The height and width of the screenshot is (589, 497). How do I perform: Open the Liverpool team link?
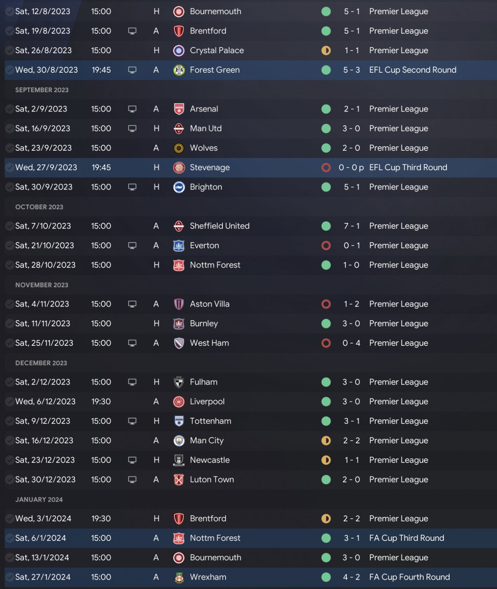coord(207,402)
